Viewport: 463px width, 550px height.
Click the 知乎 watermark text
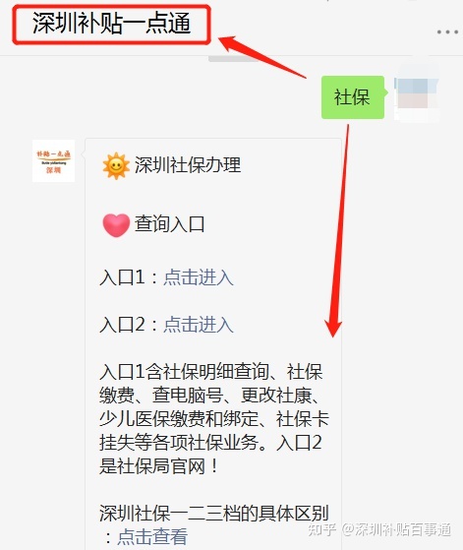321,529
